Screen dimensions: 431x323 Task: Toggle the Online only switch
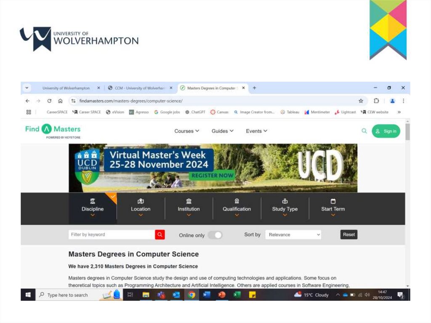215,235
